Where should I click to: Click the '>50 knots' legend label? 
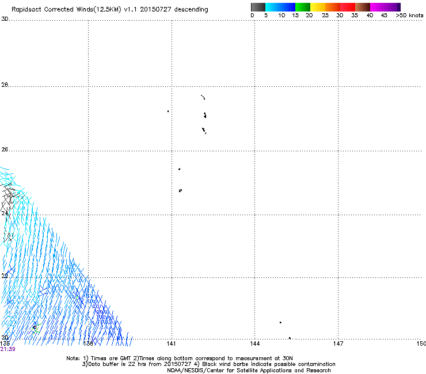pos(409,16)
